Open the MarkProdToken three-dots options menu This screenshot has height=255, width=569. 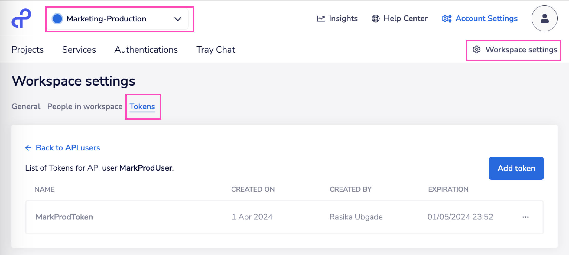(525, 217)
